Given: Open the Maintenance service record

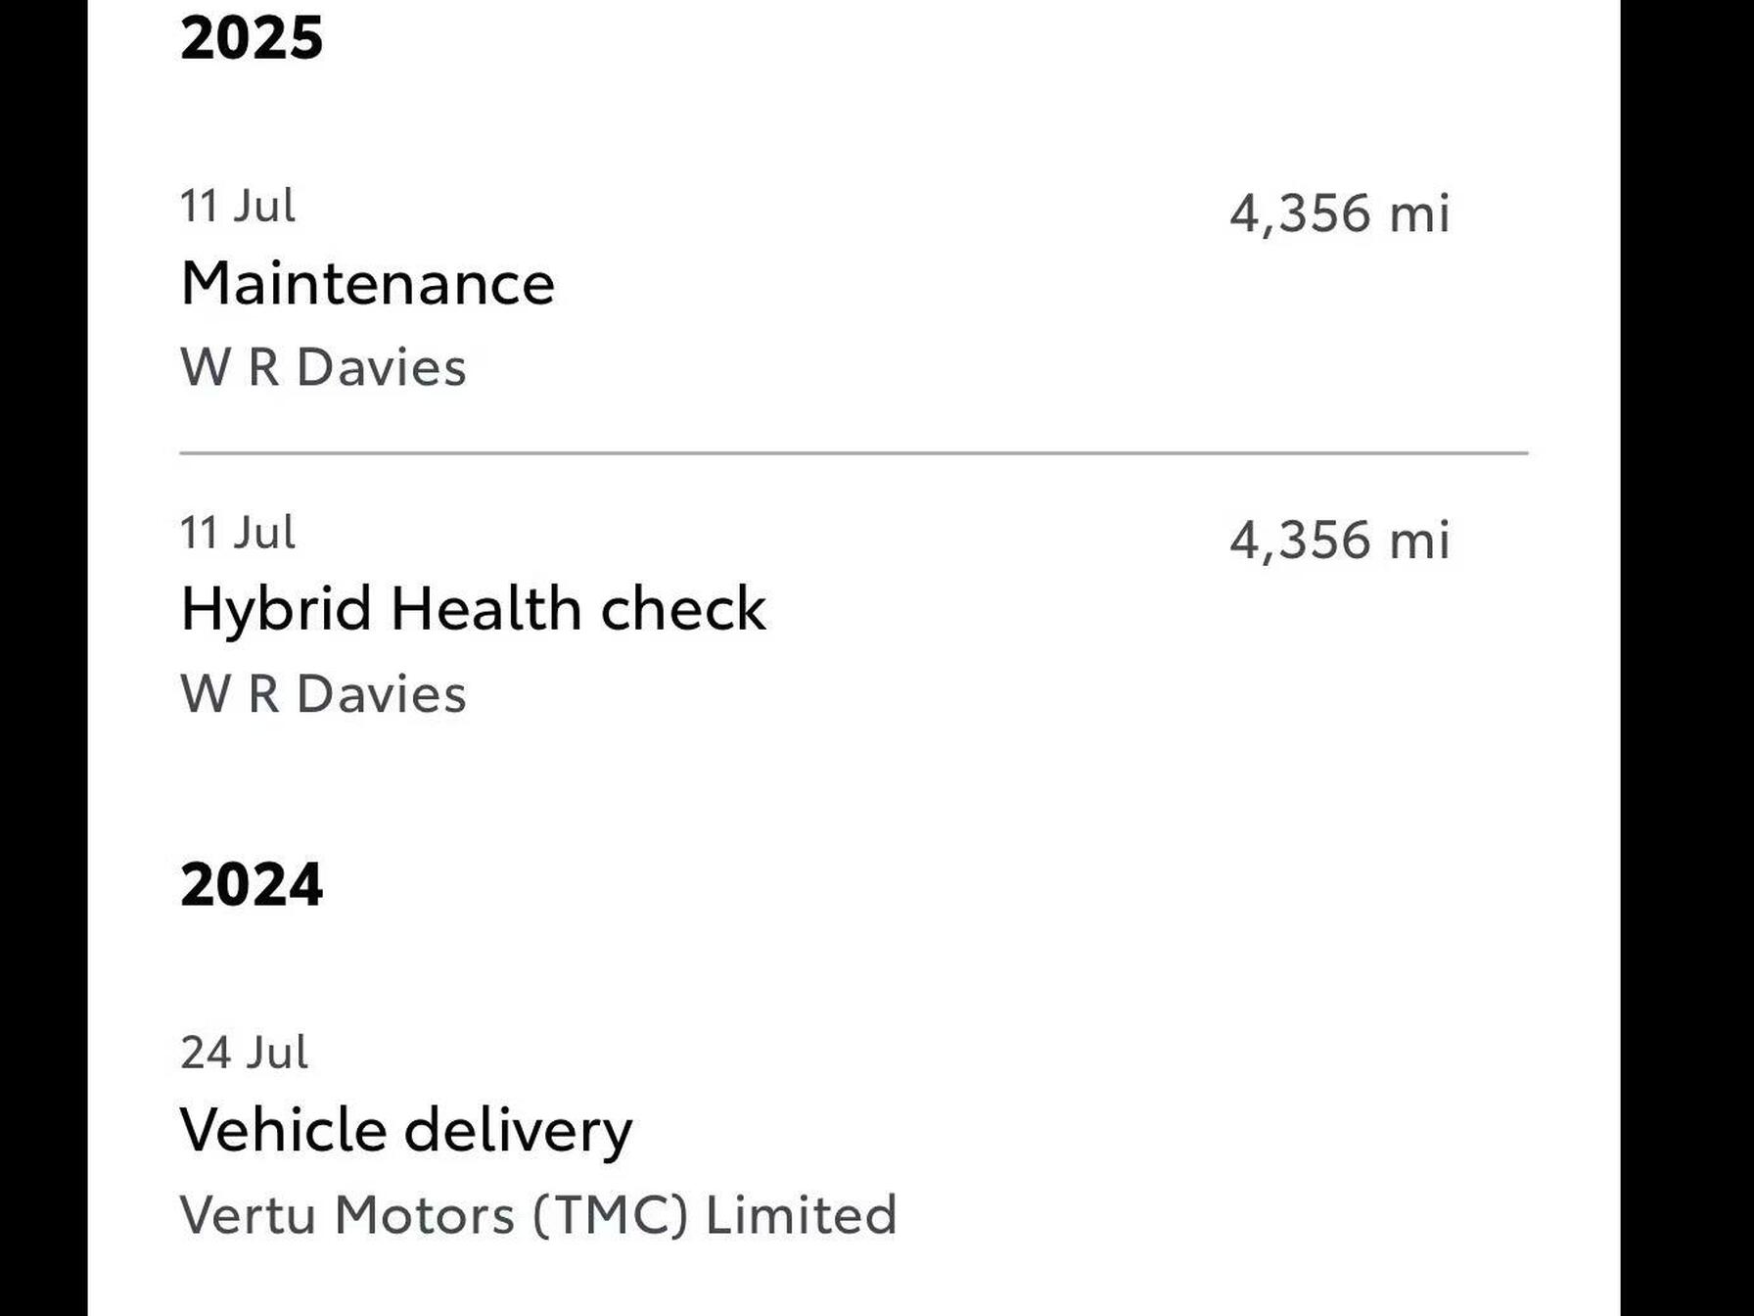Looking at the screenshot, I should (367, 284).
